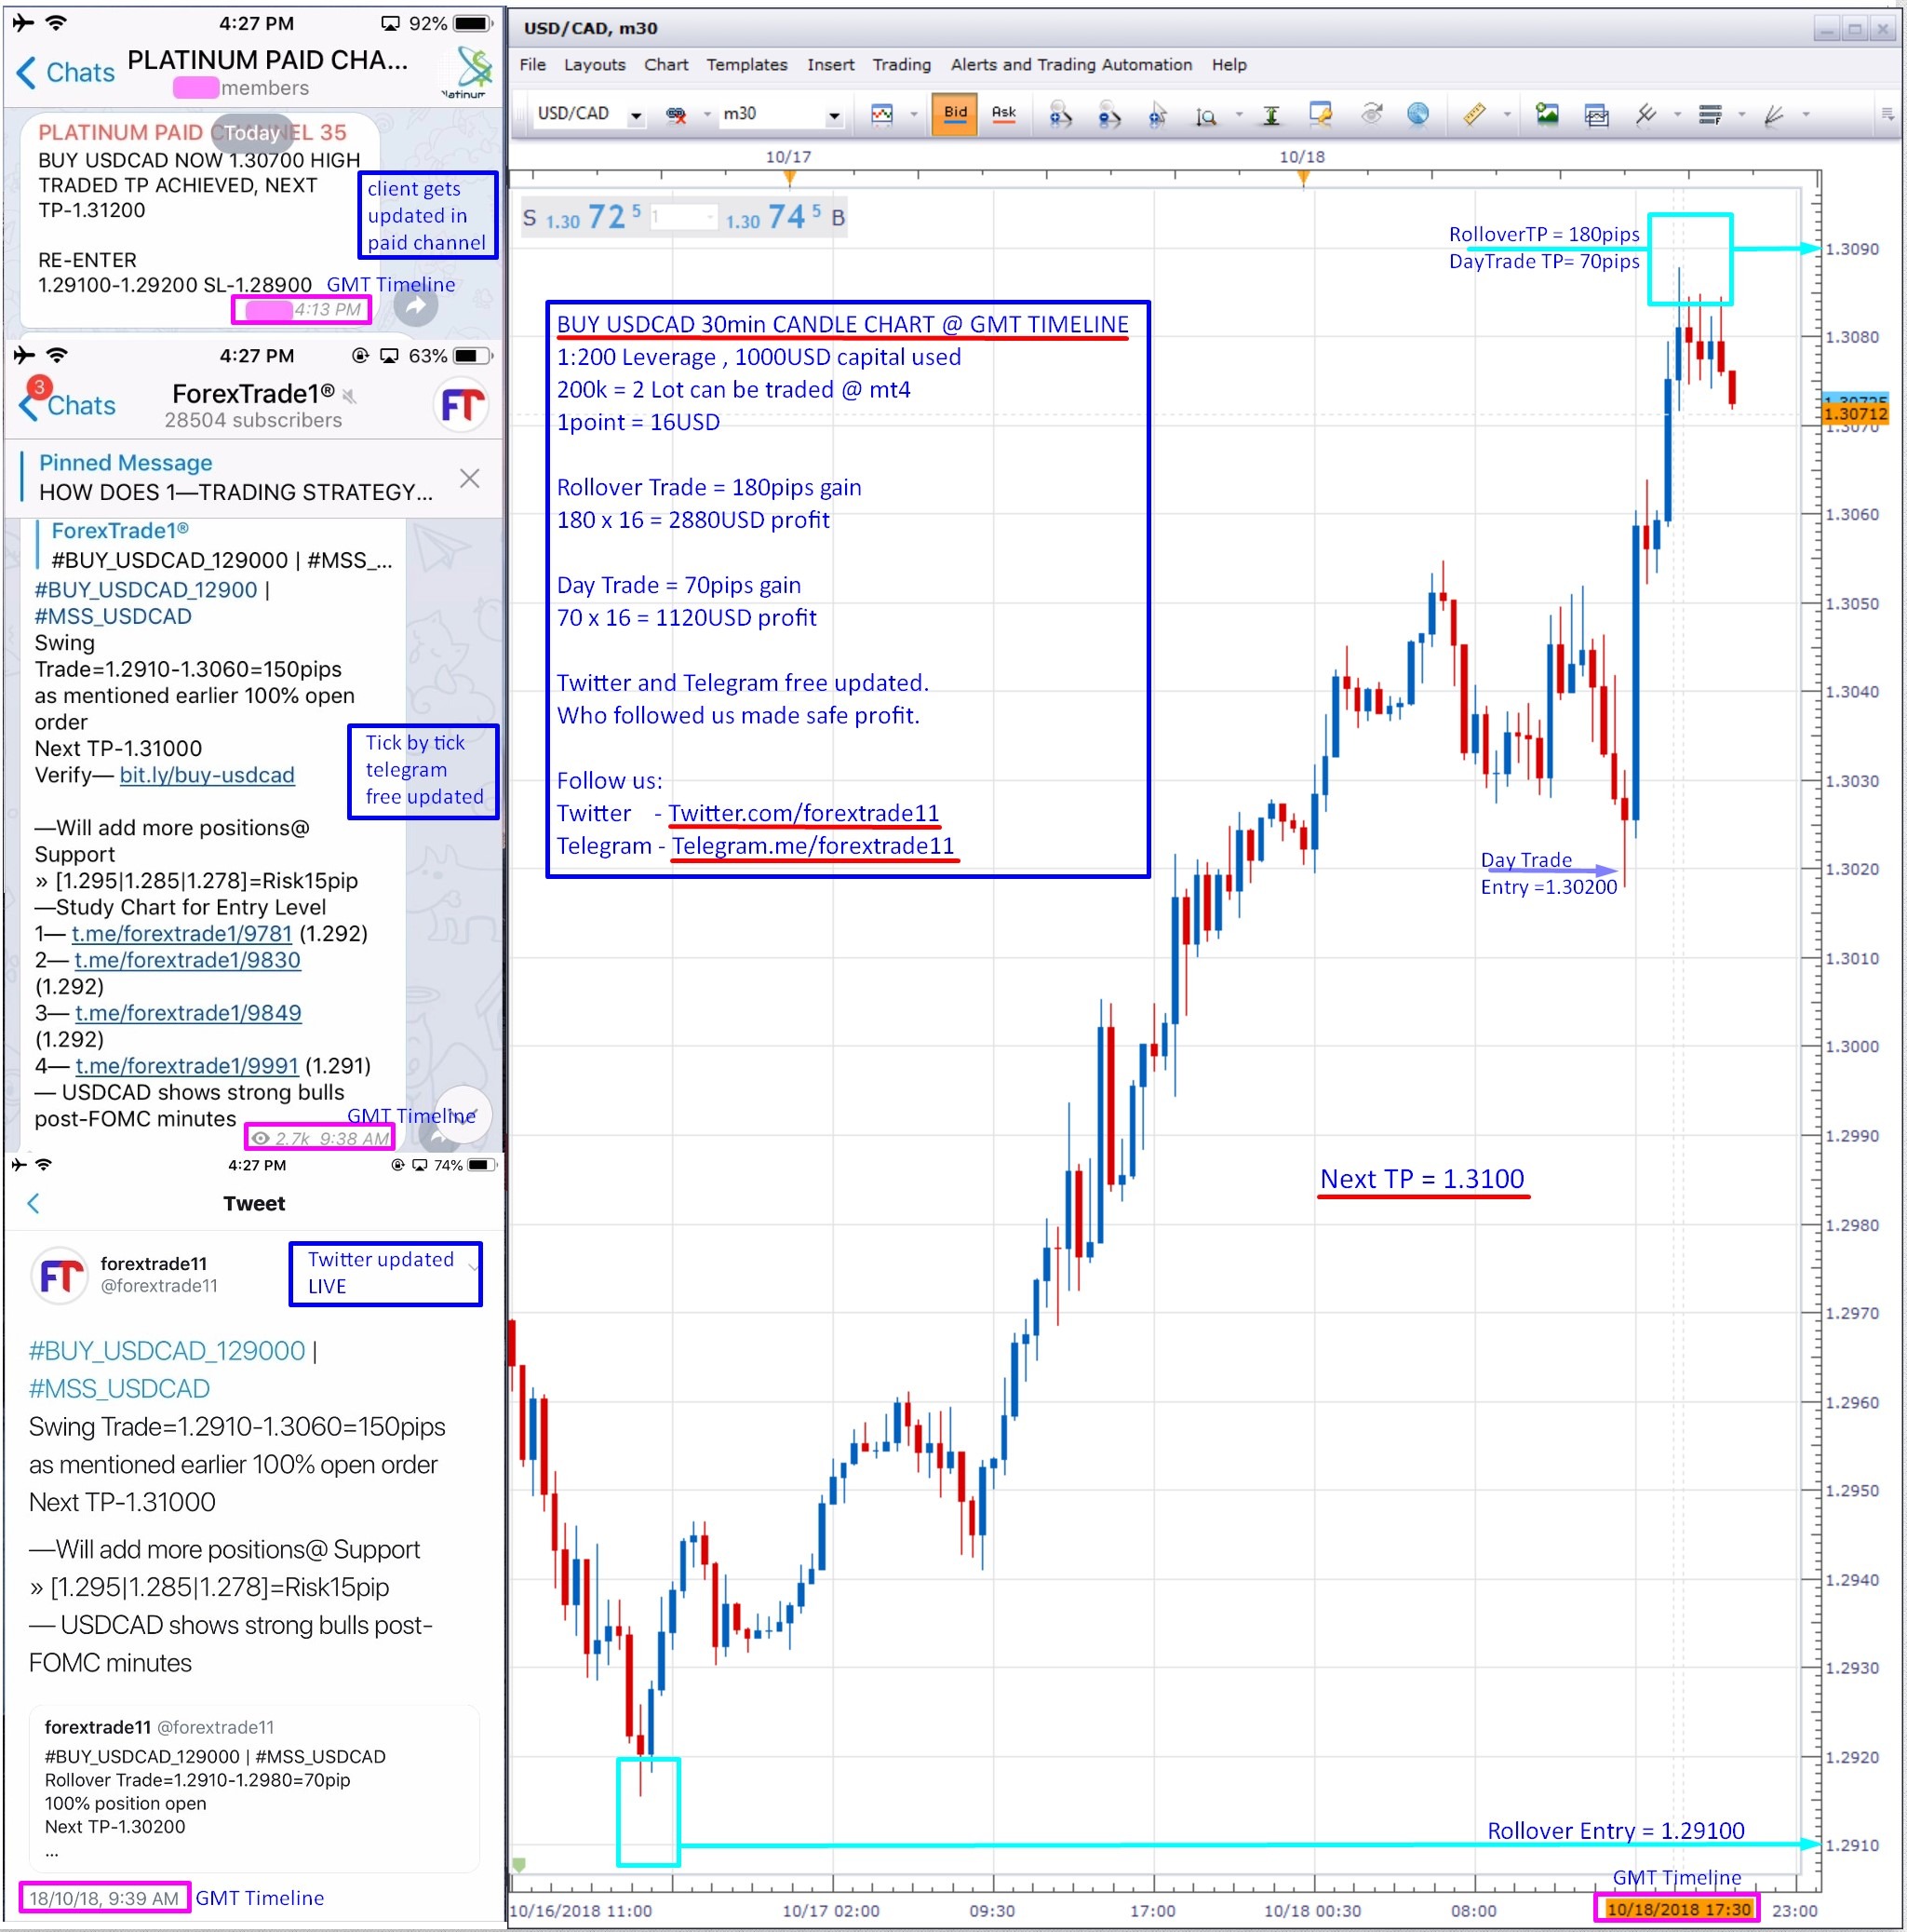Open the Chart menu

pyautogui.click(x=665, y=65)
